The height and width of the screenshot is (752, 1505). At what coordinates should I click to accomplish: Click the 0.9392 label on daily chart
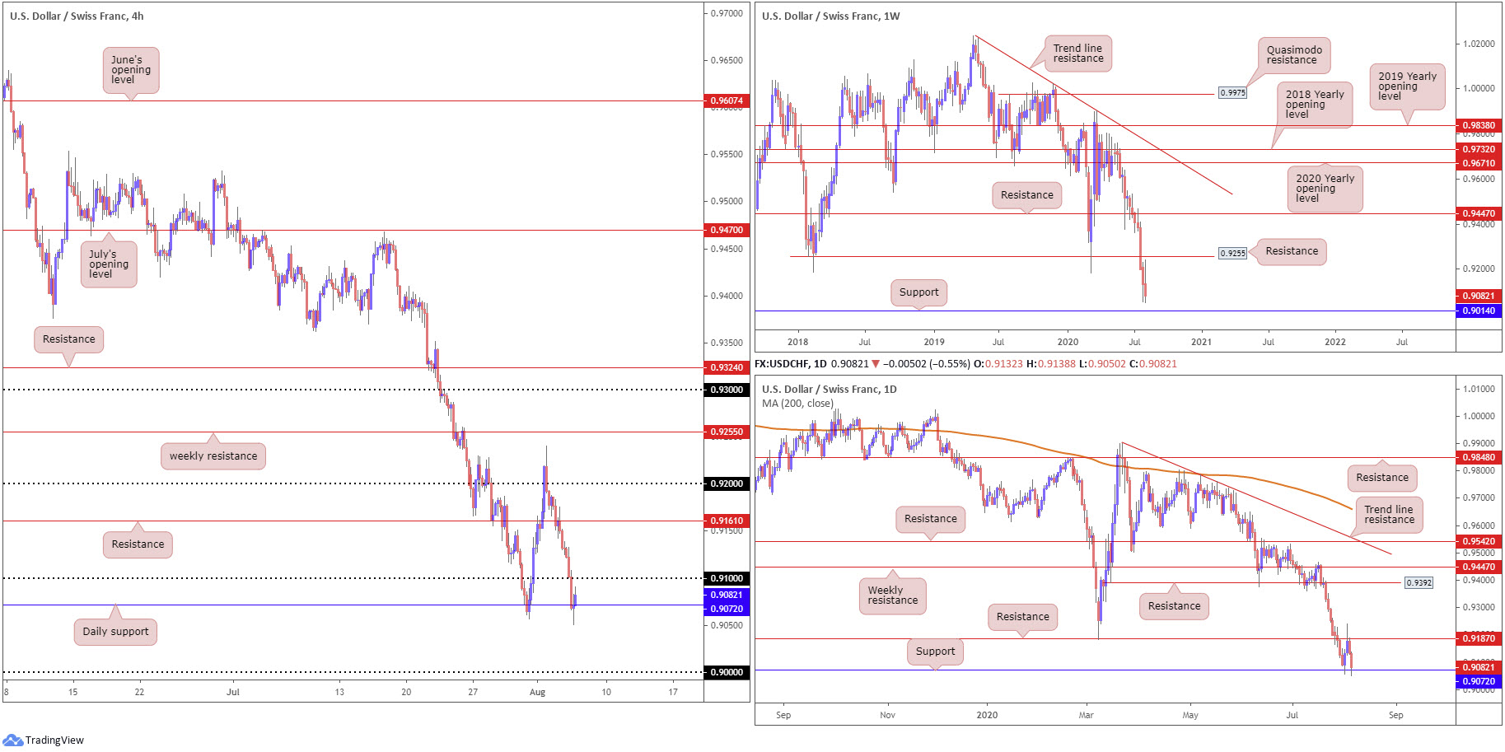coord(1419,582)
